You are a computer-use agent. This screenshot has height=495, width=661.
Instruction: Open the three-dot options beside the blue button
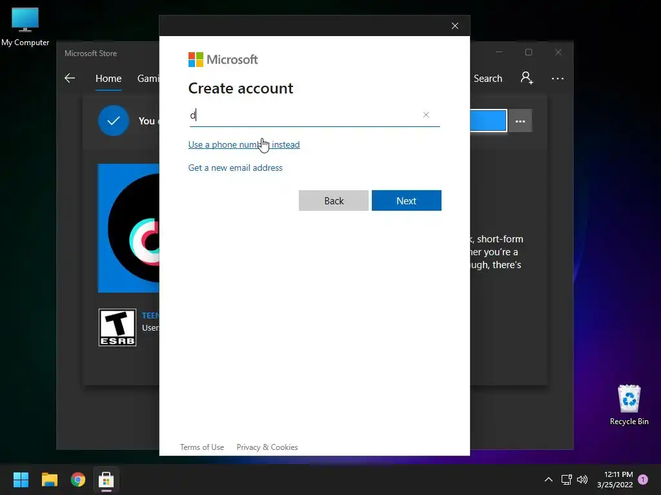pos(520,121)
